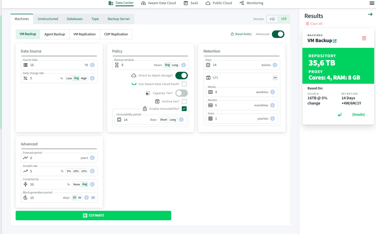Set immutability period preset to Short
Viewport: 376px width, 234px height.
[164, 120]
